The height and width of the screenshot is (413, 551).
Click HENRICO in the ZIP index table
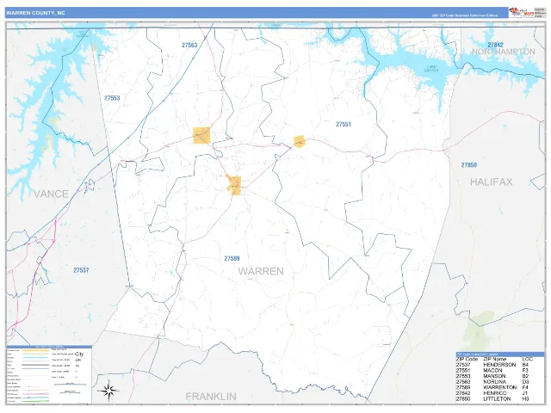pos(495,393)
